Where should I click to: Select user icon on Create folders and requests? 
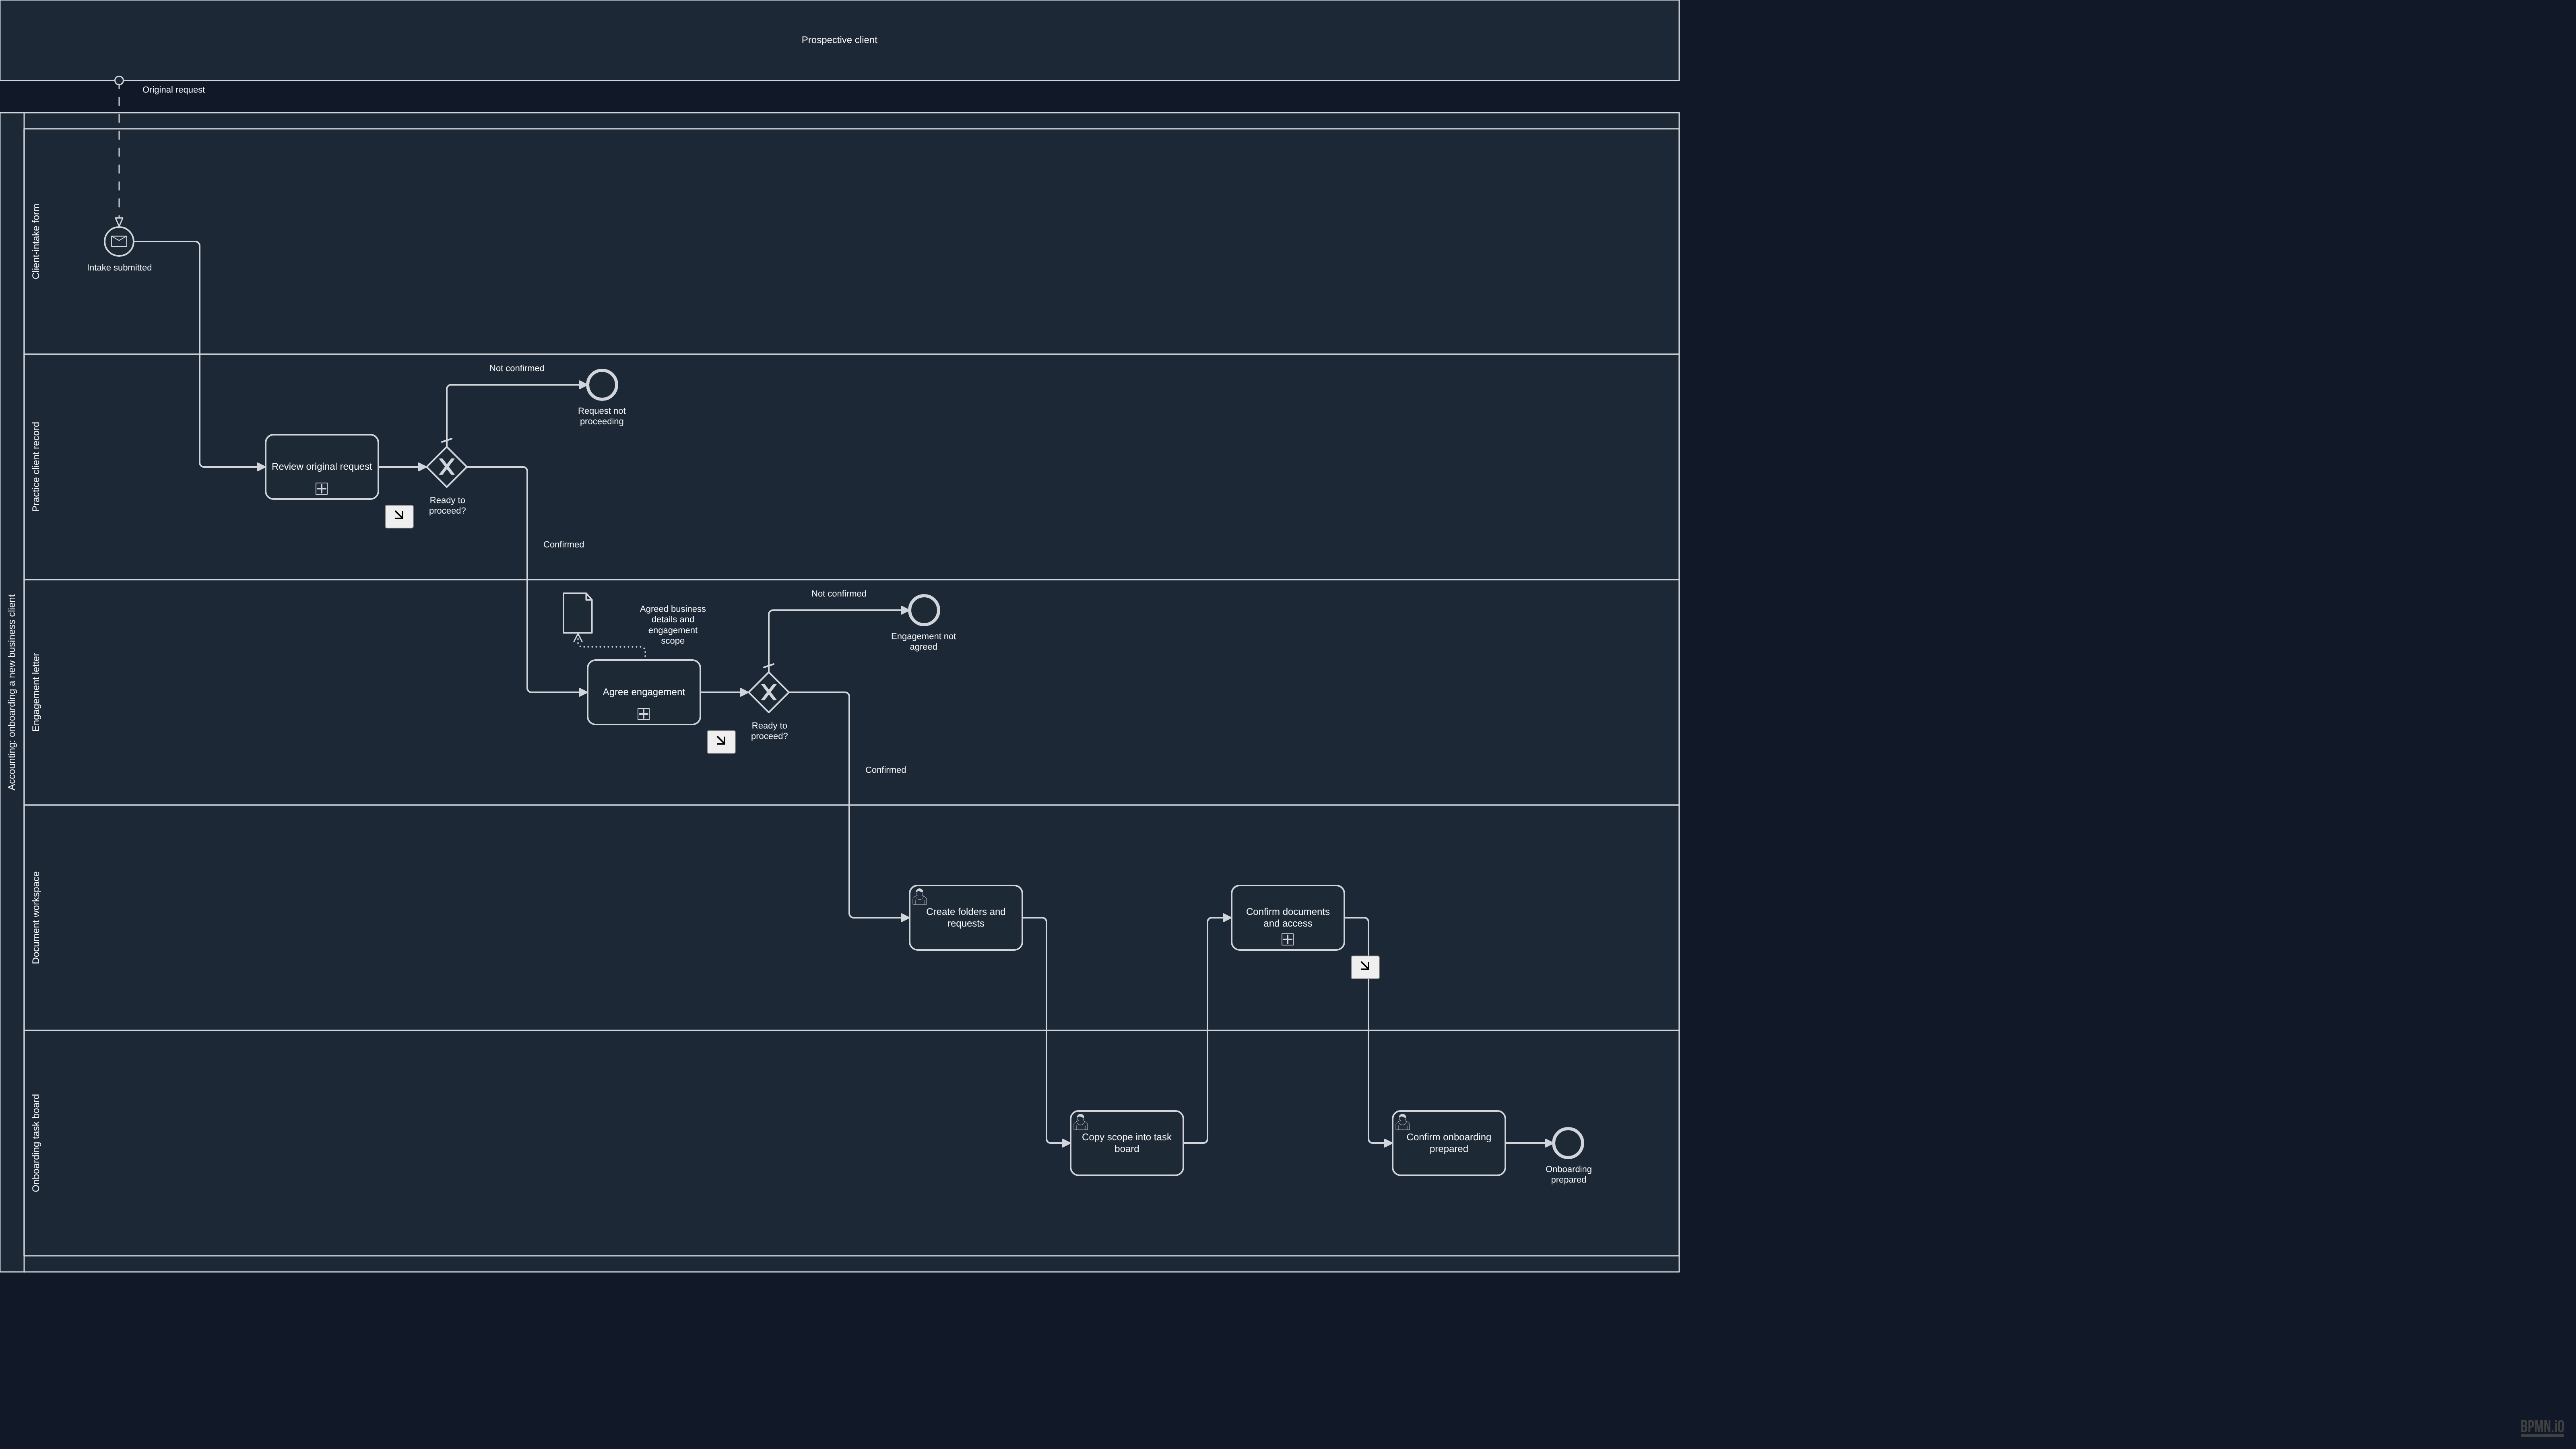pyautogui.click(x=920, y=897)
